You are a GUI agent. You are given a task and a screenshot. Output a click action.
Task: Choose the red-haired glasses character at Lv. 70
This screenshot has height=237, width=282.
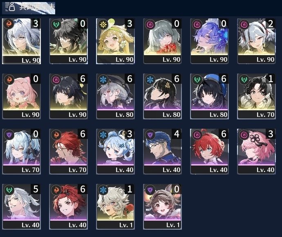click(68, 152)
